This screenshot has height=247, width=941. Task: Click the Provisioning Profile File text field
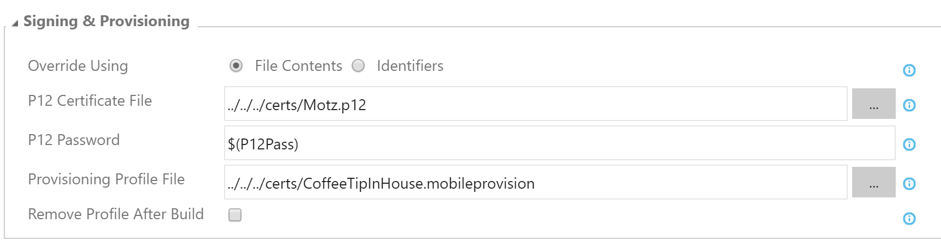pyautogui.click(x=534, y=183)
